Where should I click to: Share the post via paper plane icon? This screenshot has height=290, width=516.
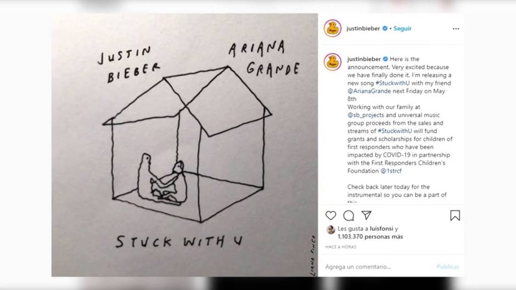(366, 215)
